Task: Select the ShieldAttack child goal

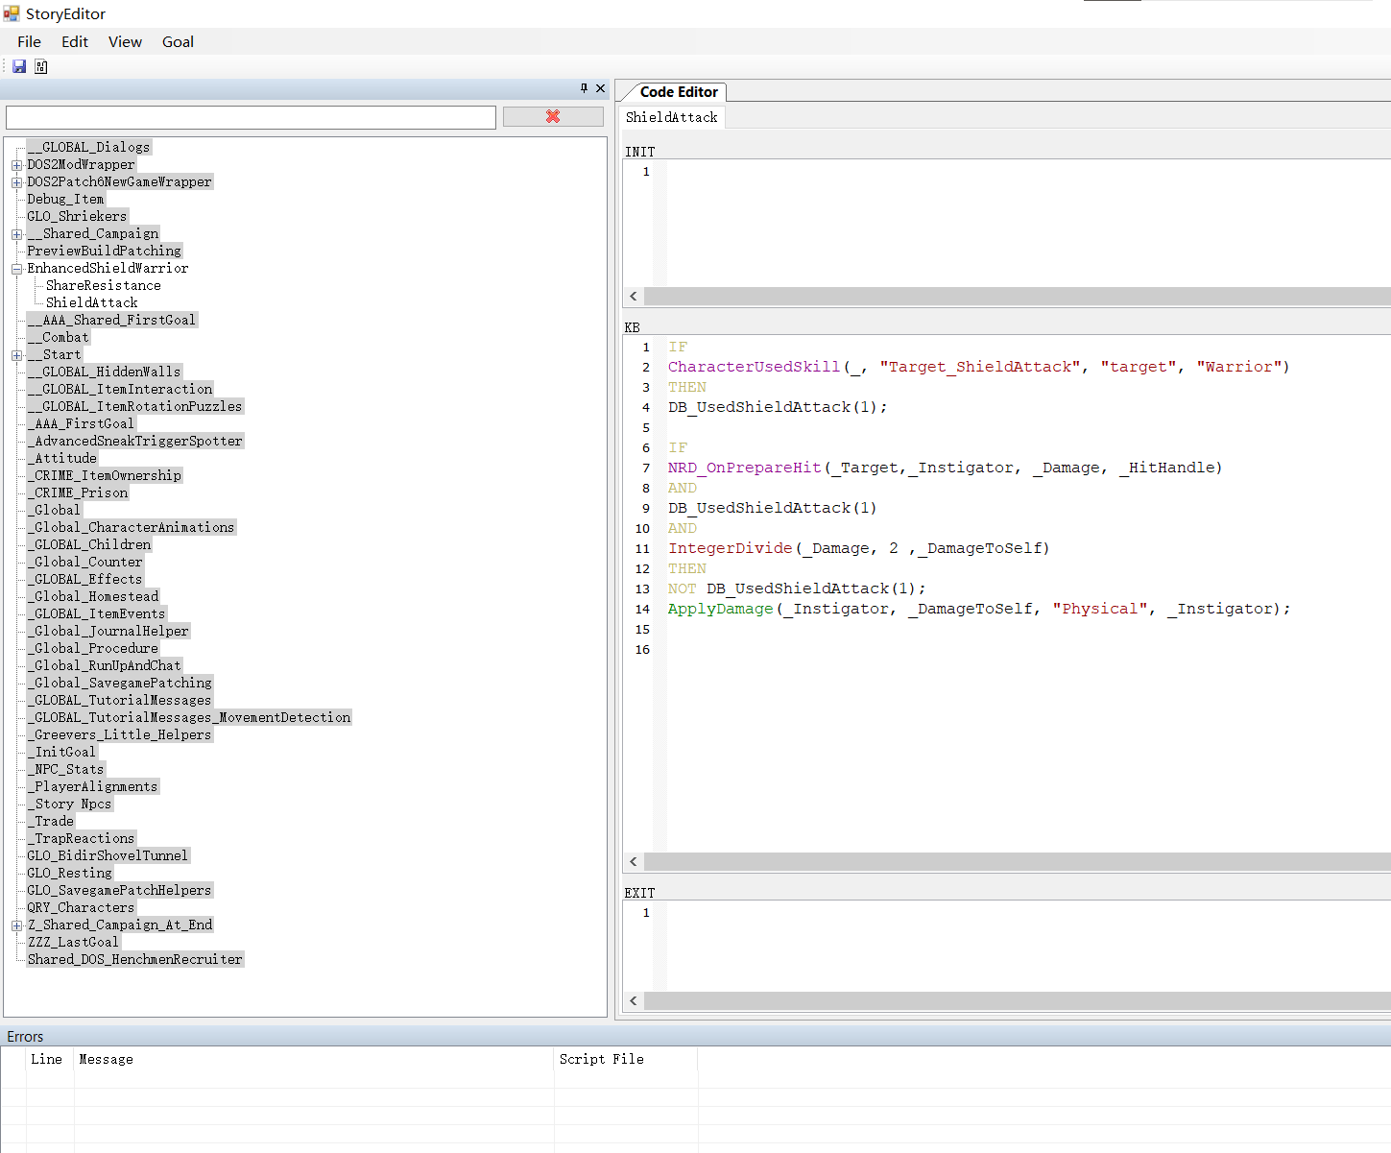Action: [x=92, y=302]
